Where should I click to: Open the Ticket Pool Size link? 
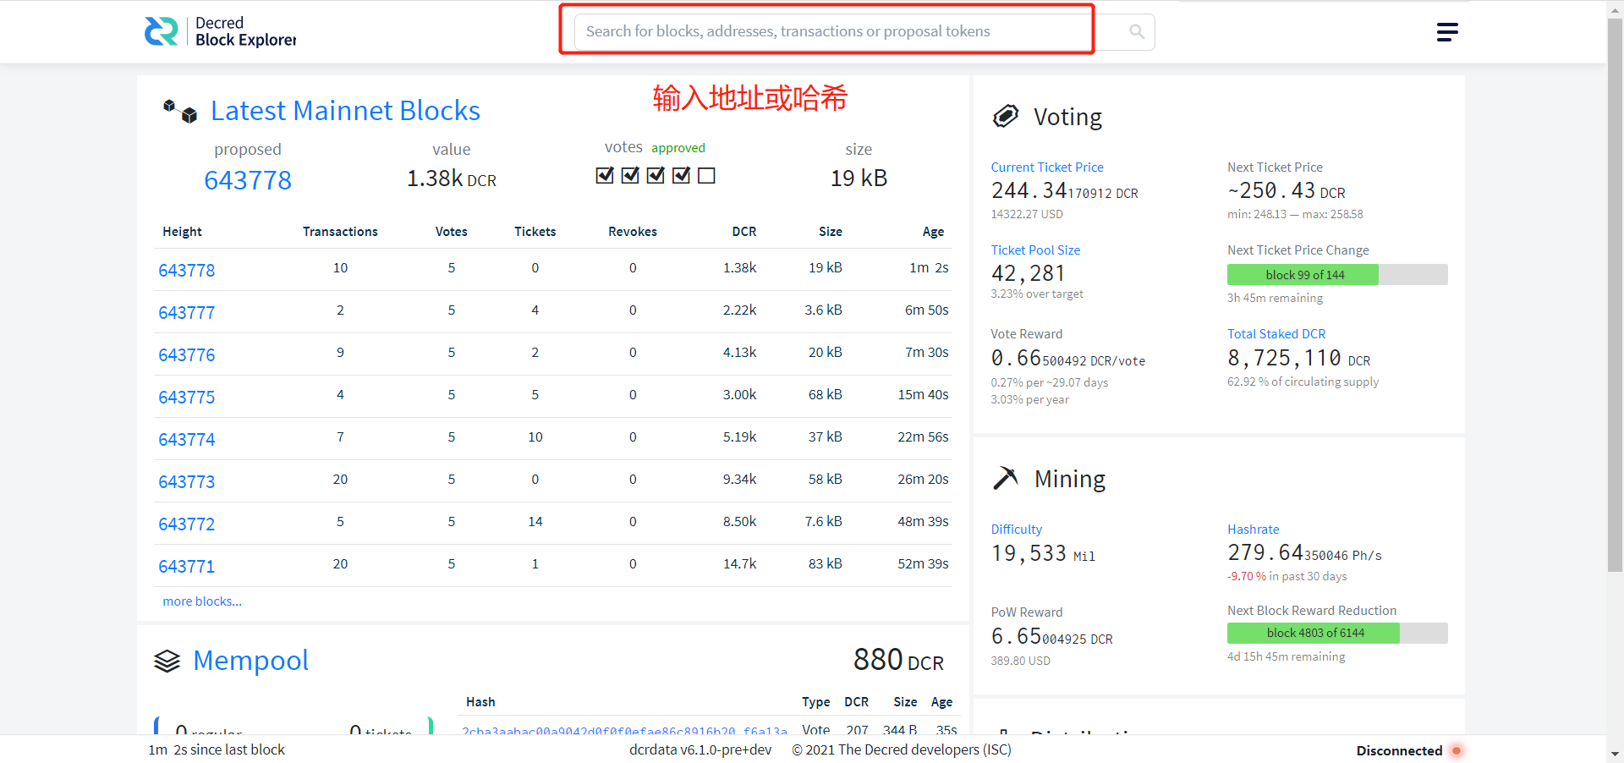pyautogui.click(x=1035, y=250)
